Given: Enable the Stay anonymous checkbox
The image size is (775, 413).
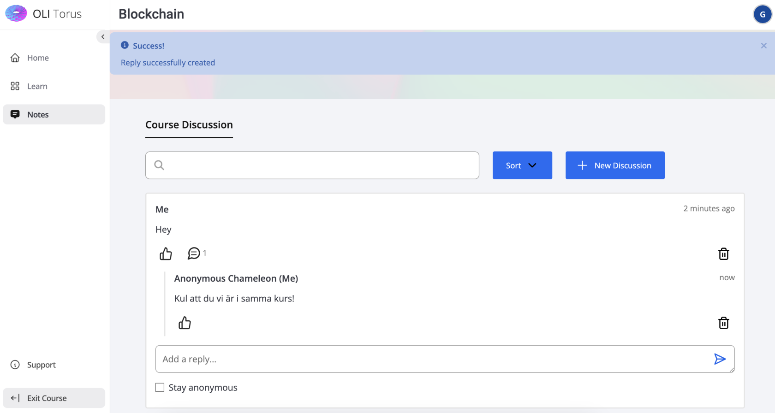Looking at the screenshot, I should click(160, 388).
